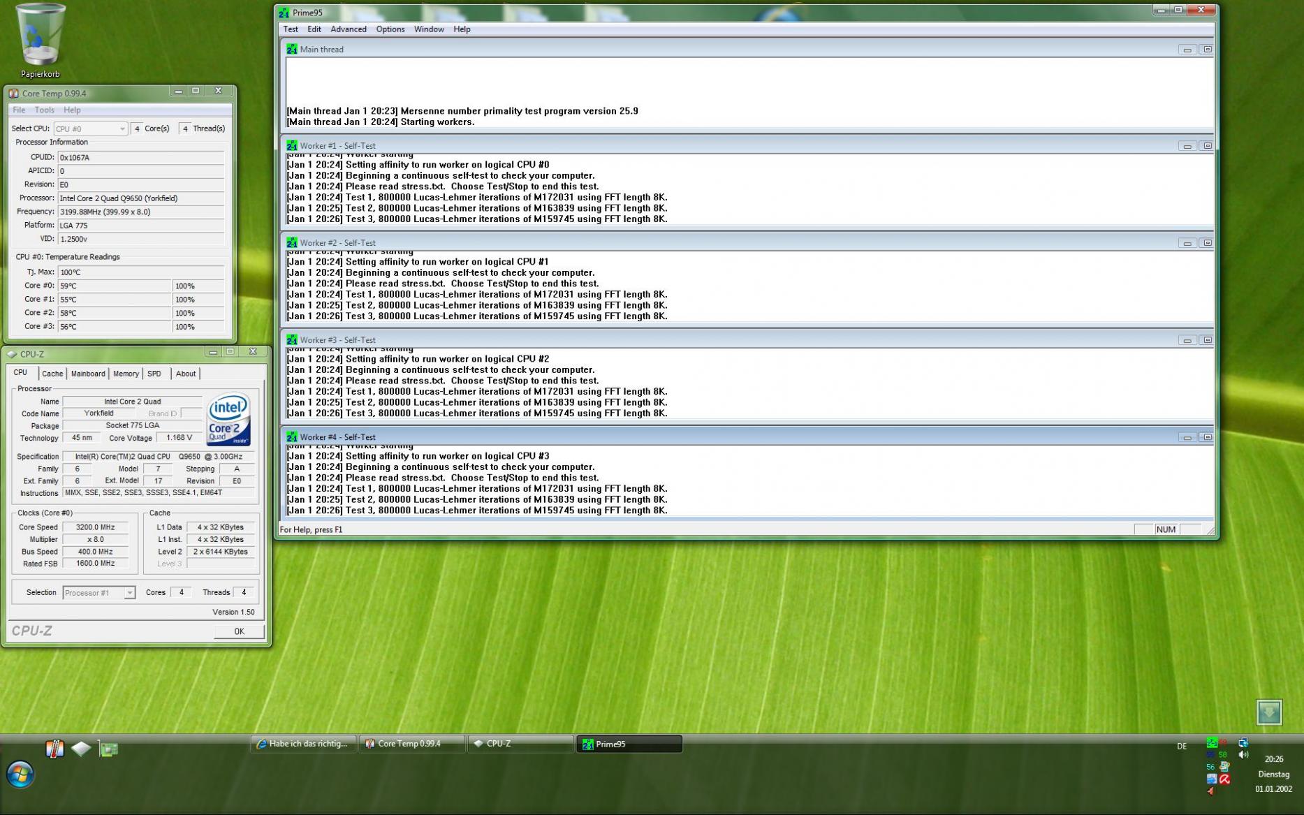1304x815 pixels.
Task: Click the Core #0 temperature value 59°C
Action: tap(115, 286)
